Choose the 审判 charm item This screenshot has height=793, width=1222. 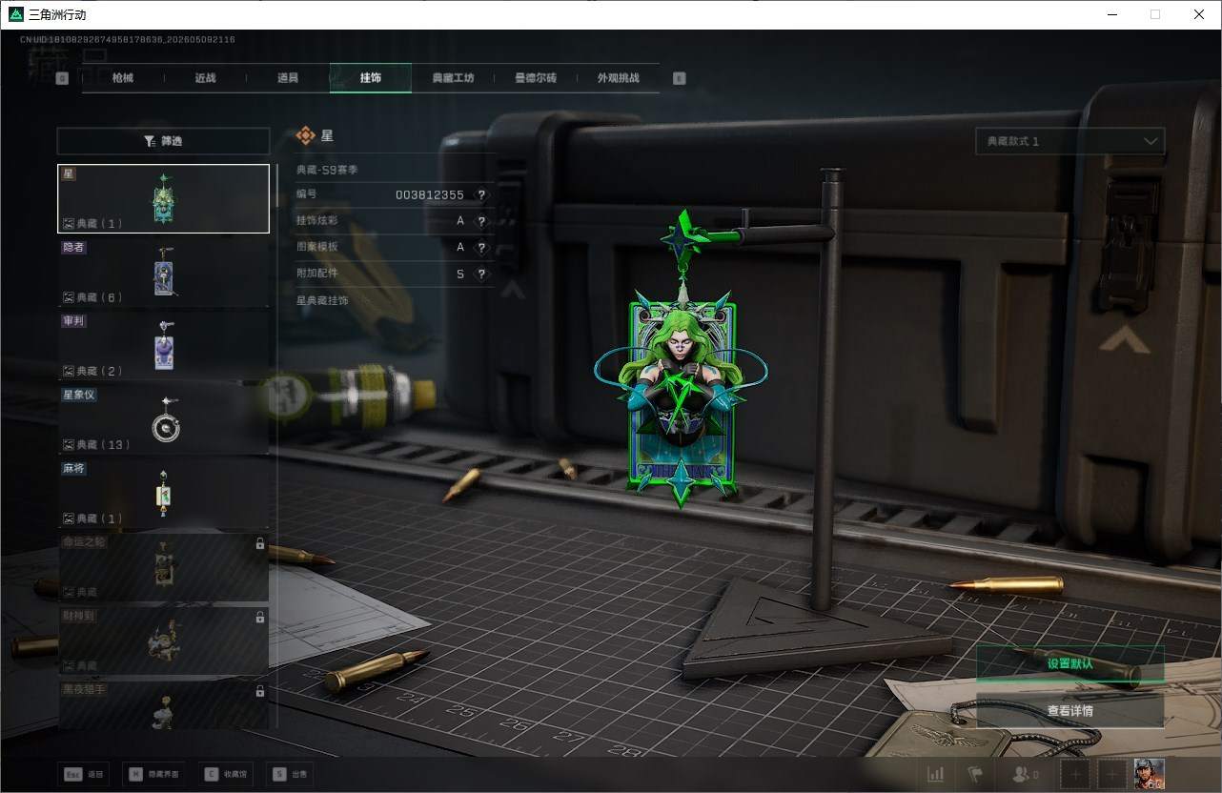tap(163, 345)
